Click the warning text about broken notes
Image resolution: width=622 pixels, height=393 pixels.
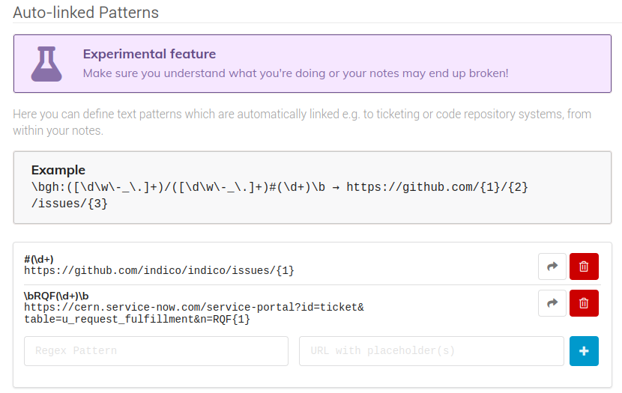point(295,73)
